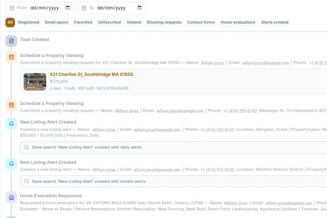Viewport: 327px width, 218px height.
Task: Click search icon in instant alerts saved search
Action: (27, 181)
